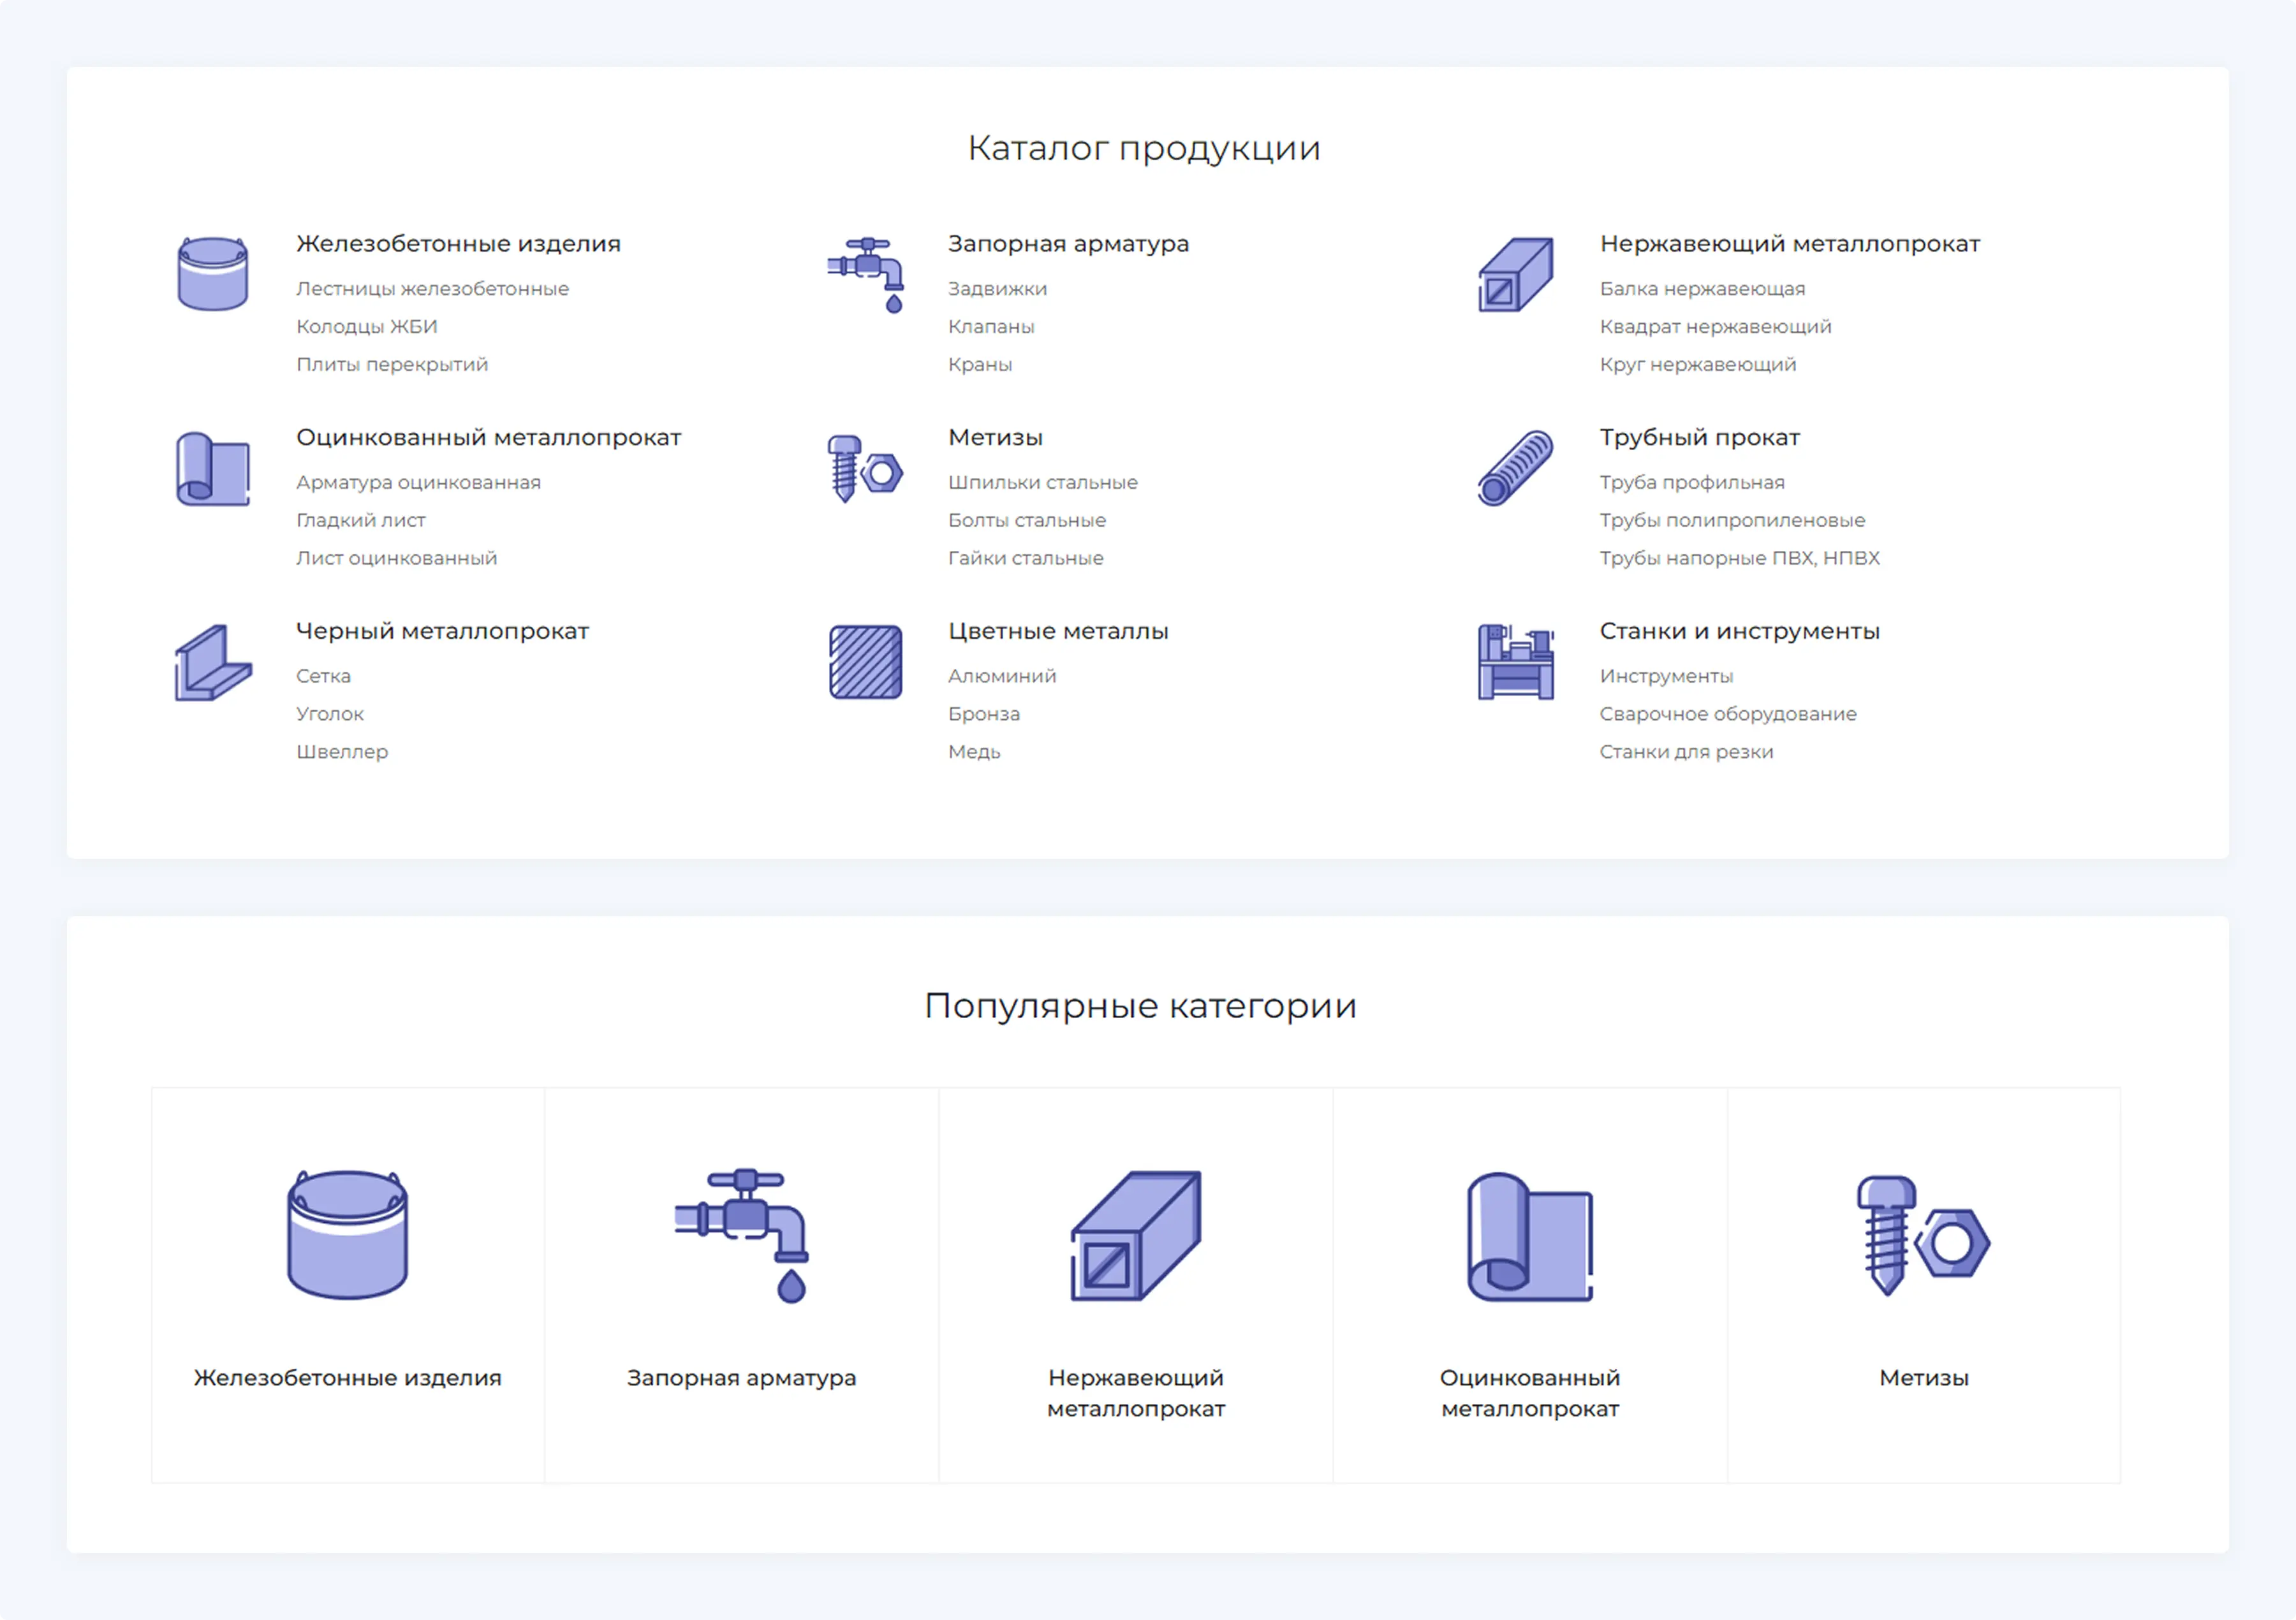
Task: Click the Сварочное оборудование link
Action: 1728,713
